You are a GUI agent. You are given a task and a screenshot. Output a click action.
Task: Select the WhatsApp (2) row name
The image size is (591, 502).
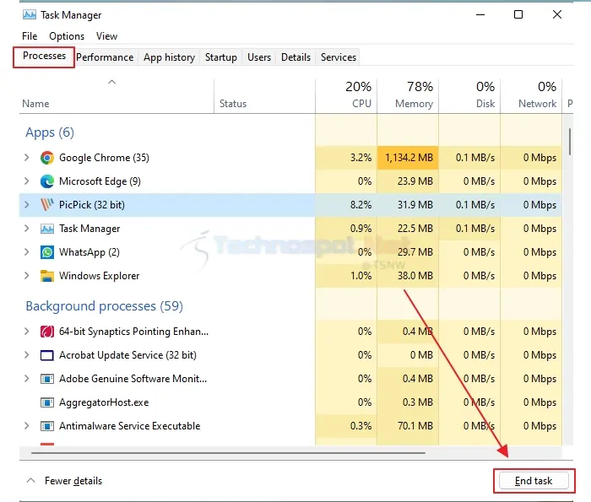point(89,252)
